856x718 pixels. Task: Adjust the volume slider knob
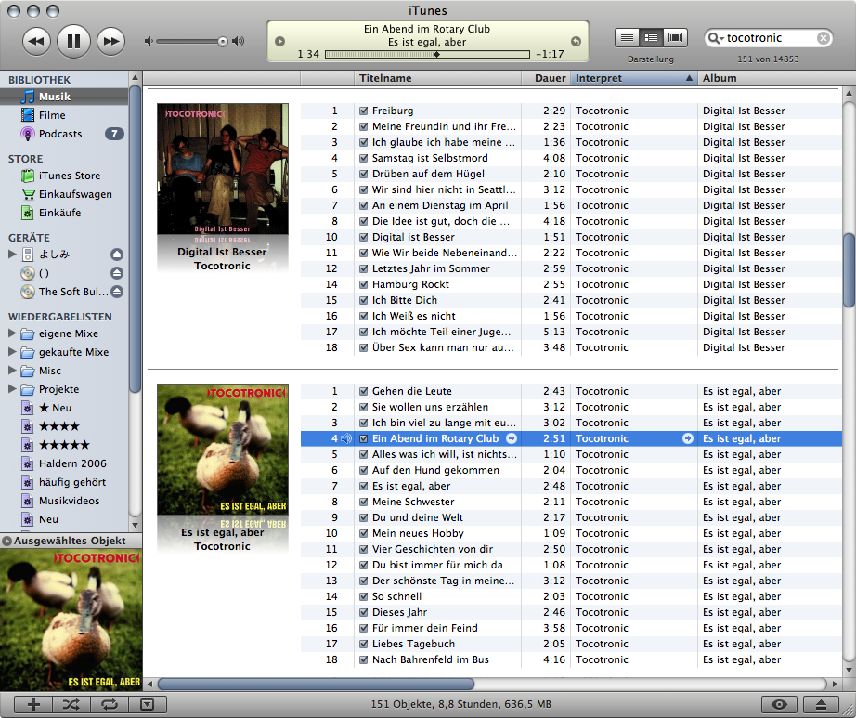tap(223, 42)
